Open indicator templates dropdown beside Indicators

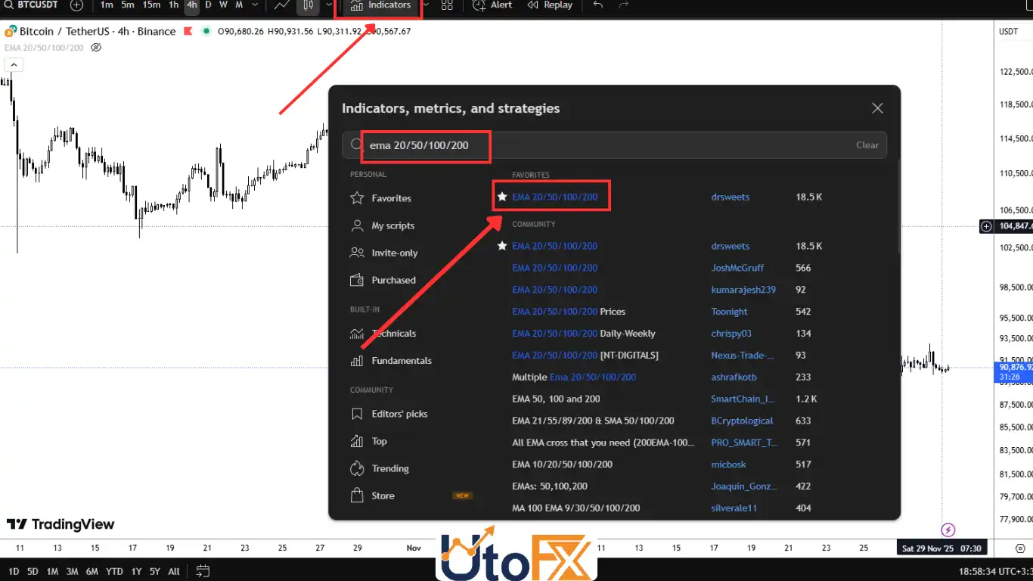425,5
